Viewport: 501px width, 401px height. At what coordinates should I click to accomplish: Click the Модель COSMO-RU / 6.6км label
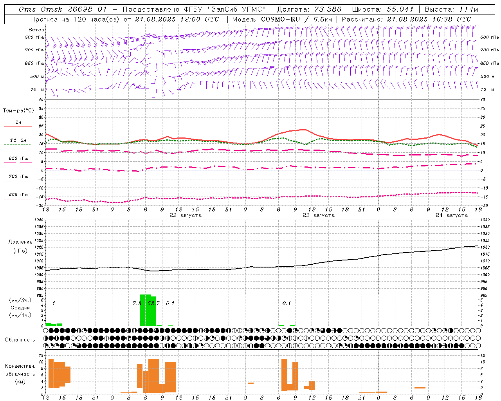[282, 19]
